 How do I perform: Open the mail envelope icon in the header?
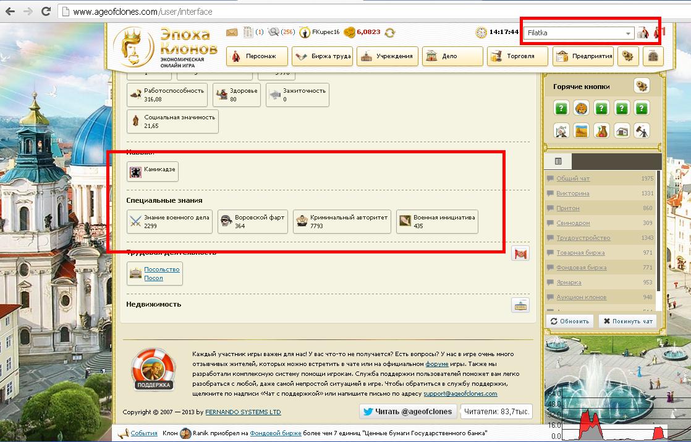(x=232, y=32)
